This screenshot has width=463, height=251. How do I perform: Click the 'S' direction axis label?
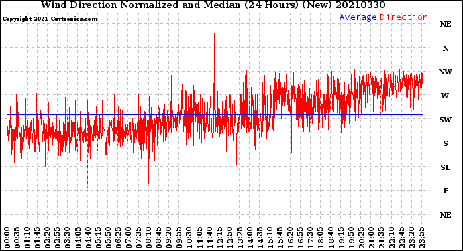click(x=446, y=143)
